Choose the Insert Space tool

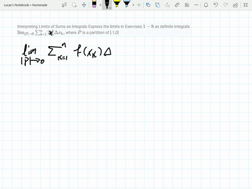(84, 5)
